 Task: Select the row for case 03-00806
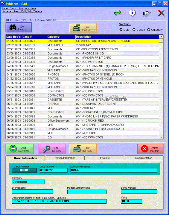coord(83,95)
